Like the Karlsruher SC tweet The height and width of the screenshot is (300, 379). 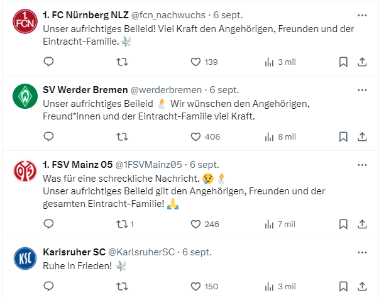(204, 286)
